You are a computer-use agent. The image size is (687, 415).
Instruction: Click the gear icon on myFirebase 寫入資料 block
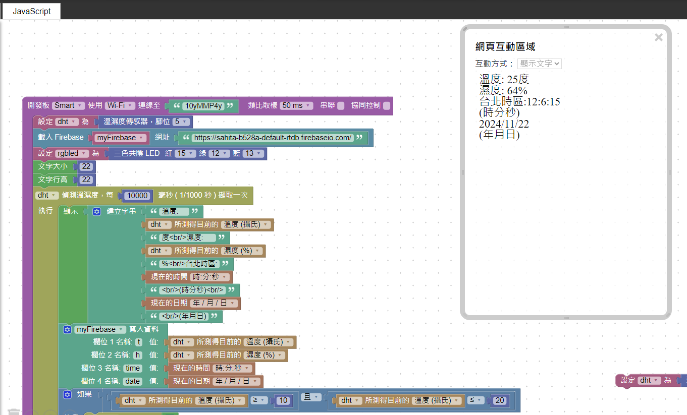click(67, 329)
